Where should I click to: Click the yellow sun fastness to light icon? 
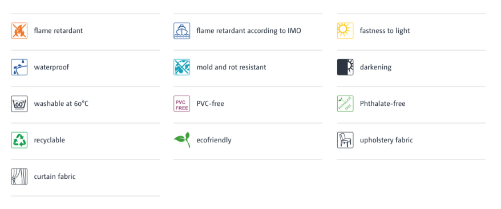345,31
